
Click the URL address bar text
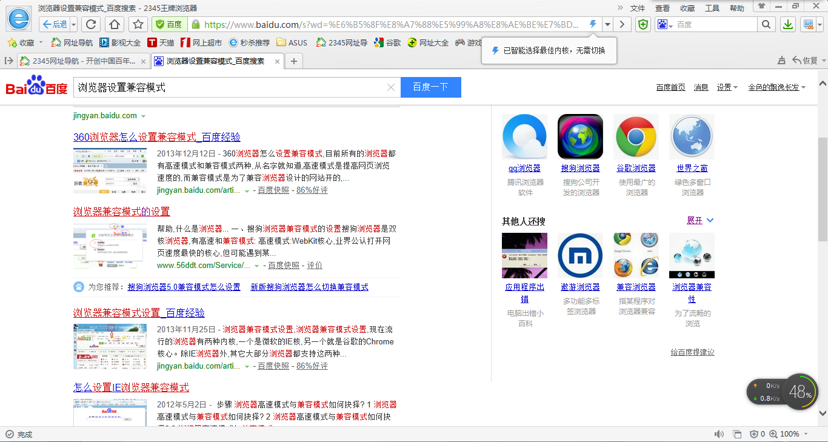pyautogui.click(x=391, y=24)
